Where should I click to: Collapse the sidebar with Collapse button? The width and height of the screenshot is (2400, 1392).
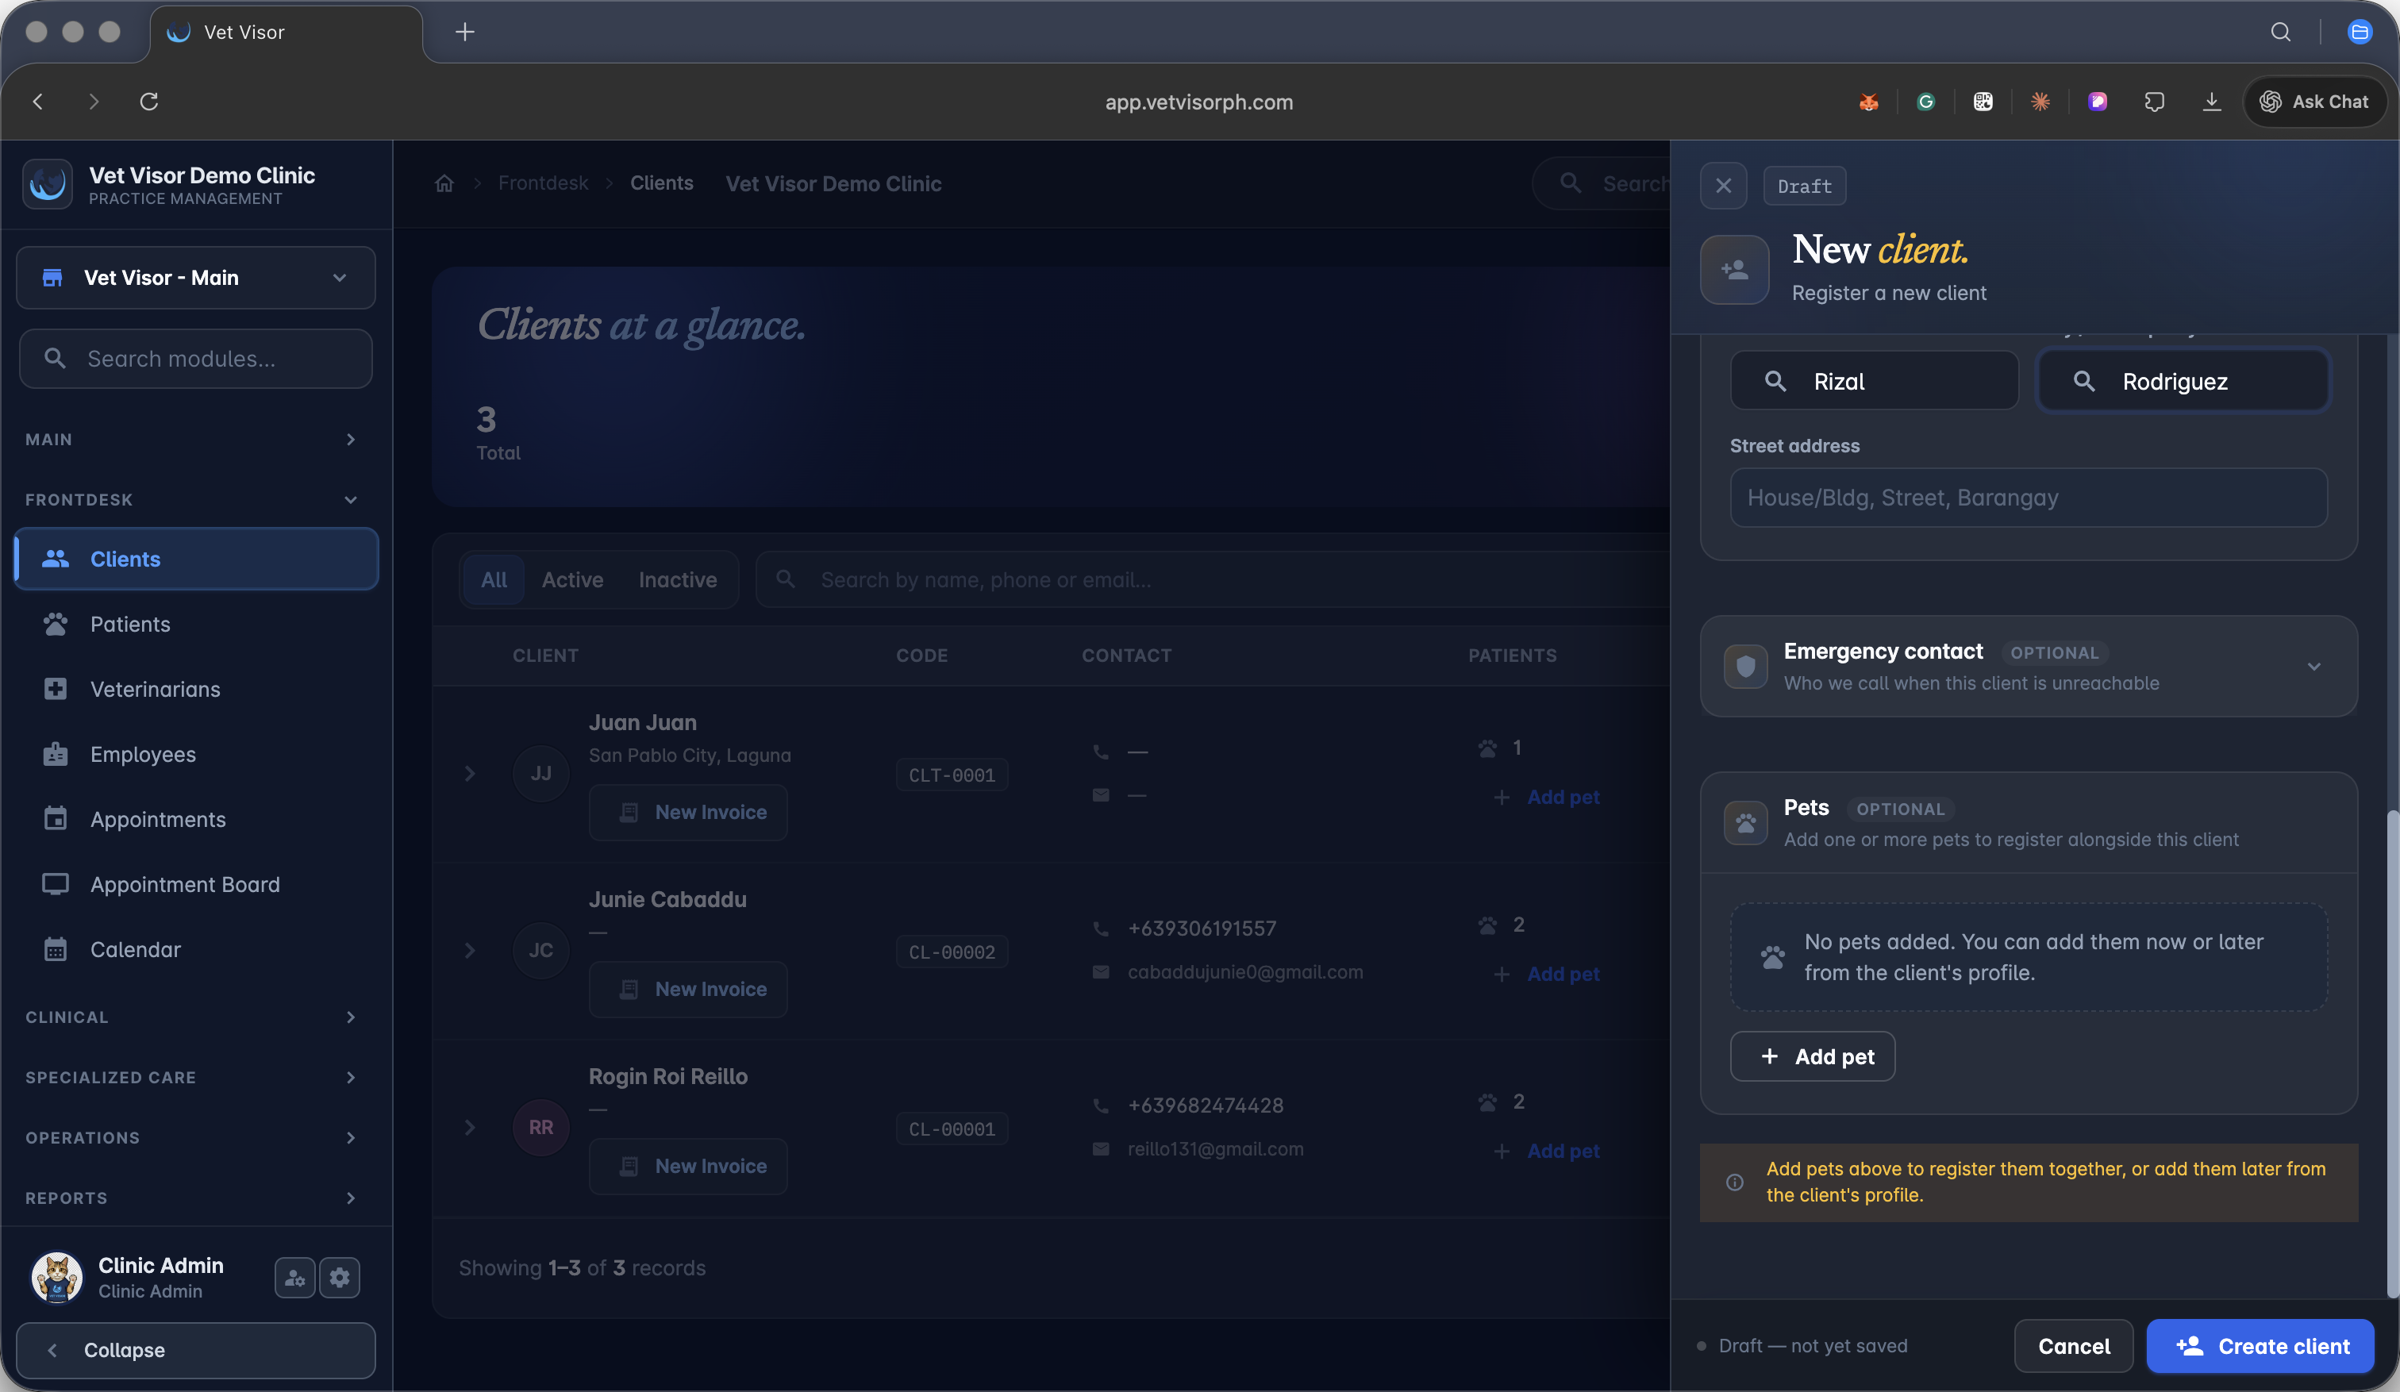point(196,1350)
